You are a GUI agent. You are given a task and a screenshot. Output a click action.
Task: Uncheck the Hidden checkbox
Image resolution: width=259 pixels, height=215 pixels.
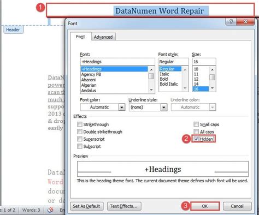(196, 139)
